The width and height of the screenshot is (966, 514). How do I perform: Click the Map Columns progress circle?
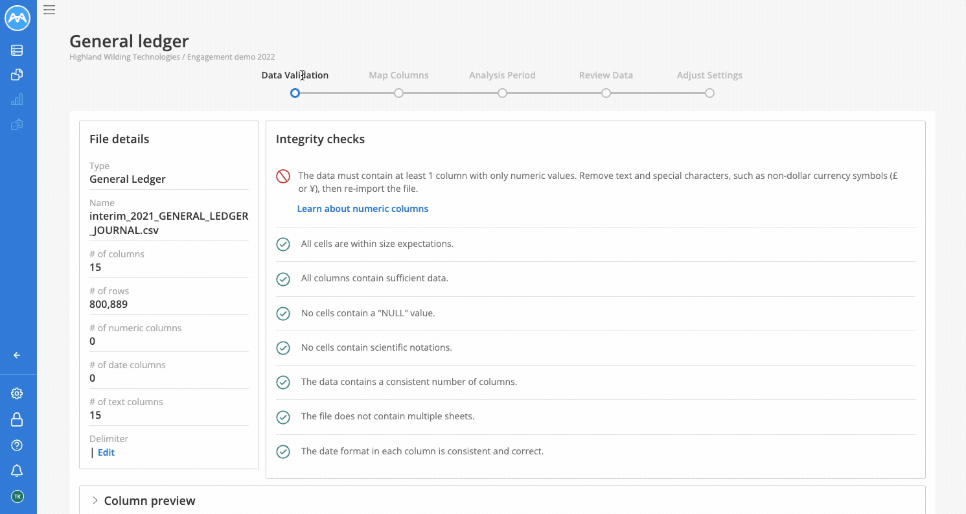pos(398,93)
